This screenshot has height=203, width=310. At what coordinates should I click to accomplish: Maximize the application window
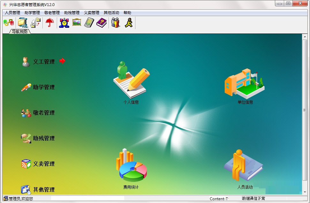click(288, 4)
